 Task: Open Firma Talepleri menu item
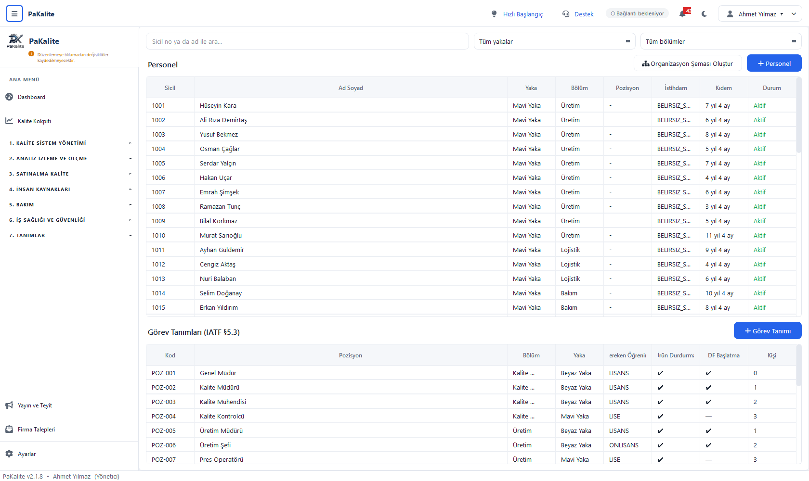(36, 430)
